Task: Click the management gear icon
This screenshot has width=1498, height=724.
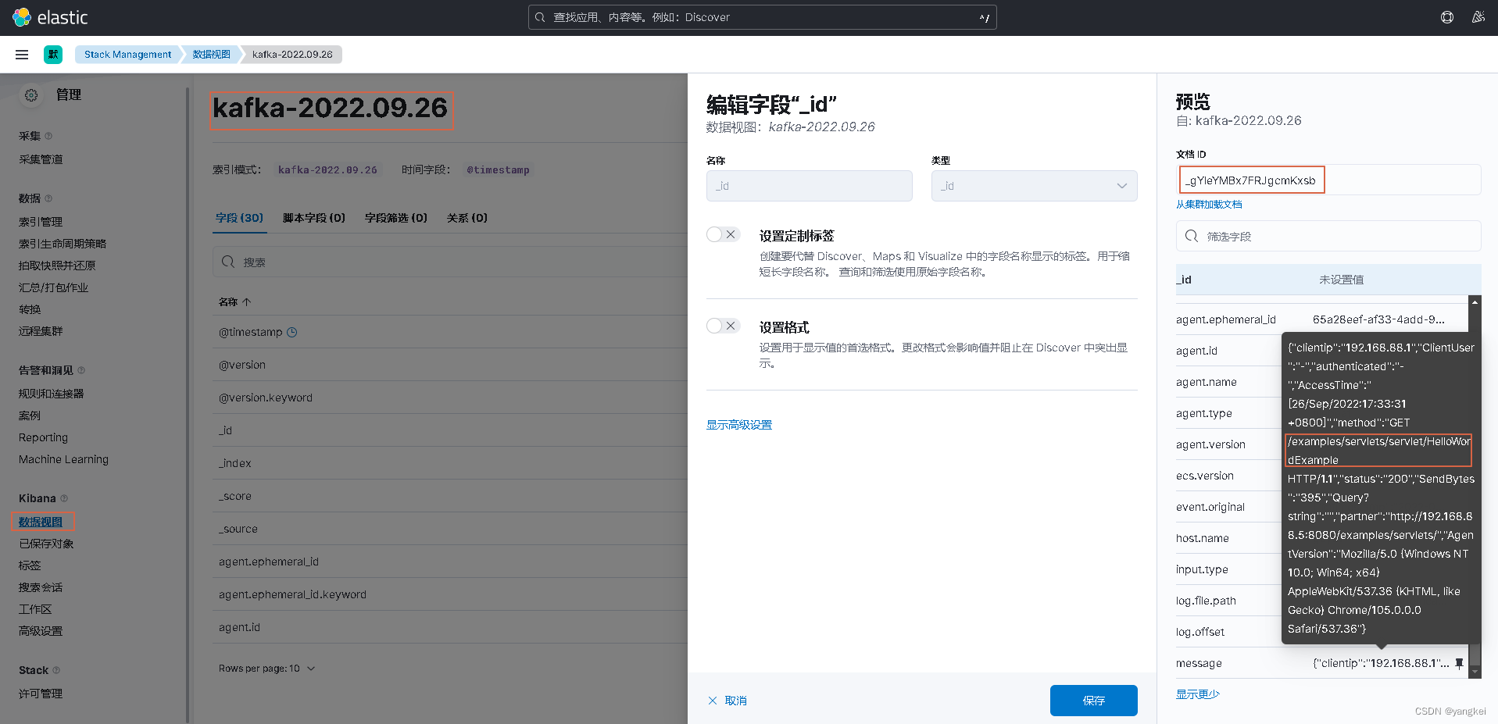Action: (x=31, y=95)
